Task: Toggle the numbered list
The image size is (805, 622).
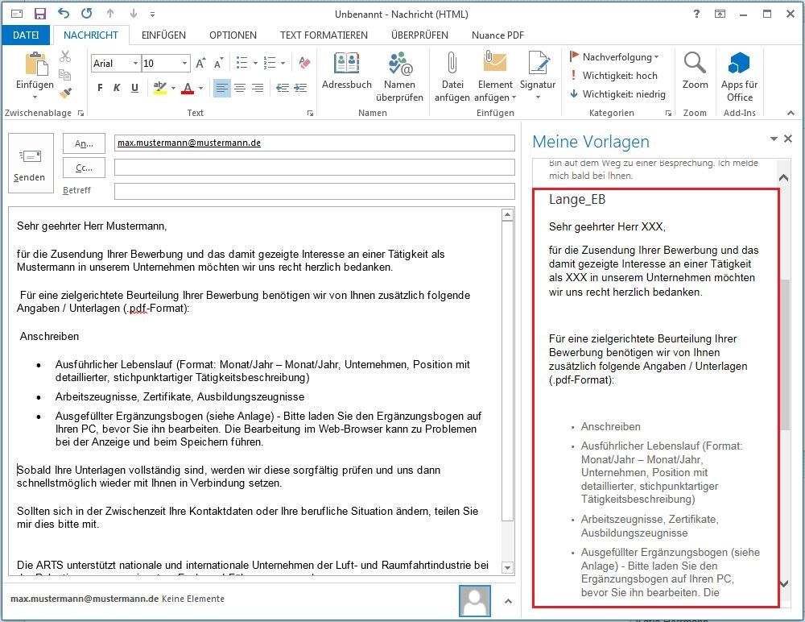Action: tap(270, 63)
